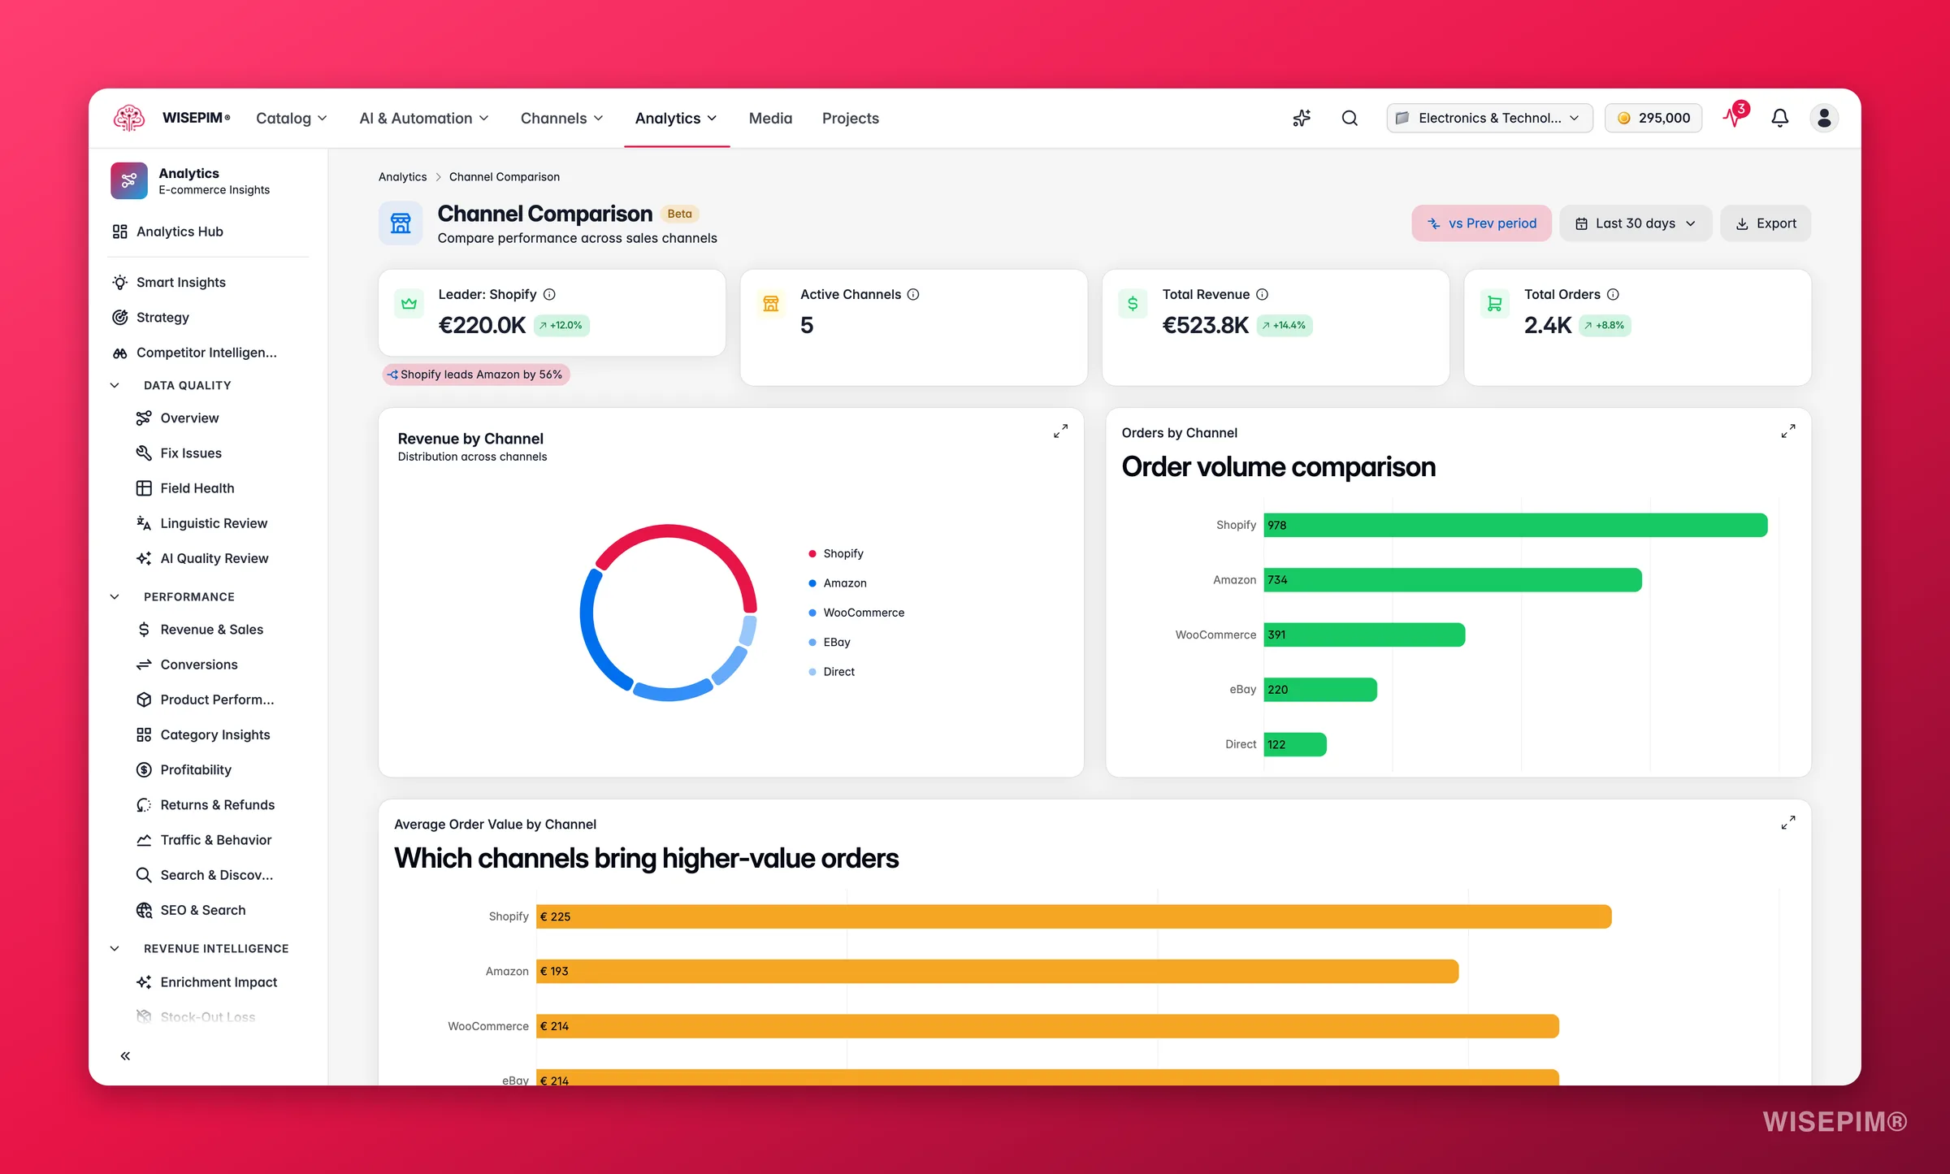Click the Amazon € 193 orange bar
The height and width of the screenshot is (1174, 1950).
pos(997,971)
